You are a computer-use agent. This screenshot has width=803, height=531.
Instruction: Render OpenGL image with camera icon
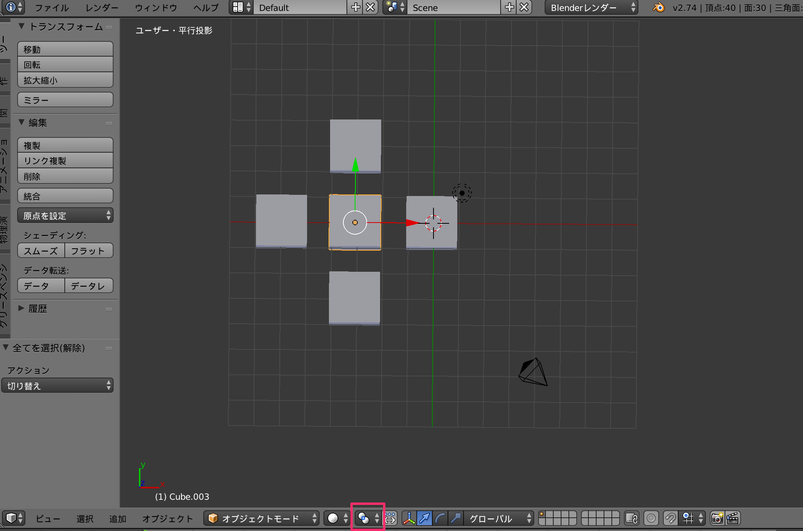pos(717,518)
